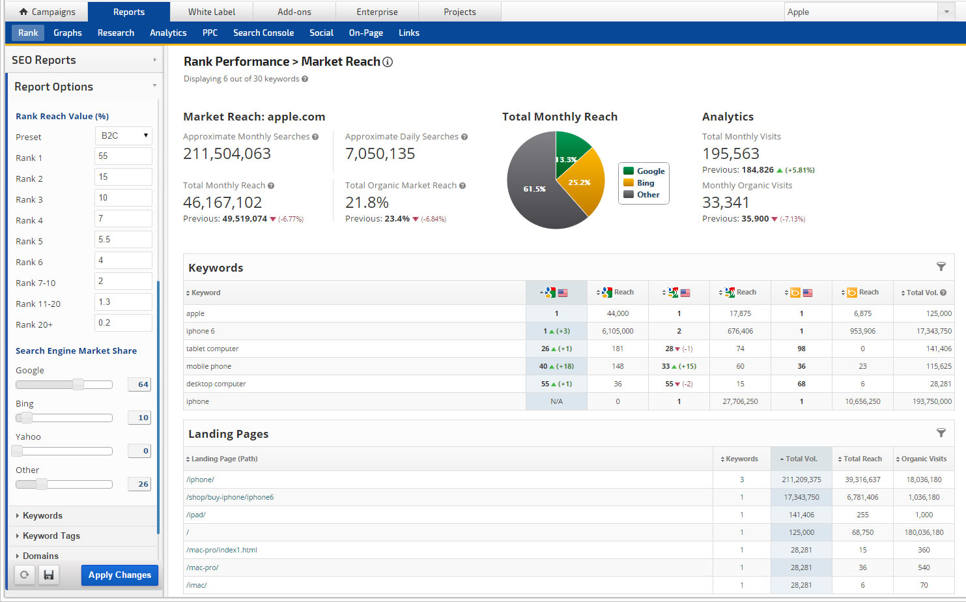Click the Landing Pages filter icon

pyautogui.click(x=941, y=433)
